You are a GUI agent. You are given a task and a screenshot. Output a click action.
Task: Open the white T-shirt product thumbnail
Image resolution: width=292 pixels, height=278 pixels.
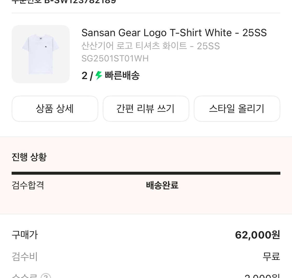tap(40, 54)
